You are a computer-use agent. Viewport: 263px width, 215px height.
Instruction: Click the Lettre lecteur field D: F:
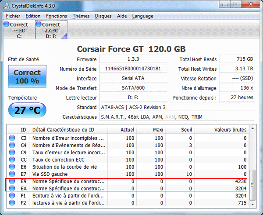point(133,97)
